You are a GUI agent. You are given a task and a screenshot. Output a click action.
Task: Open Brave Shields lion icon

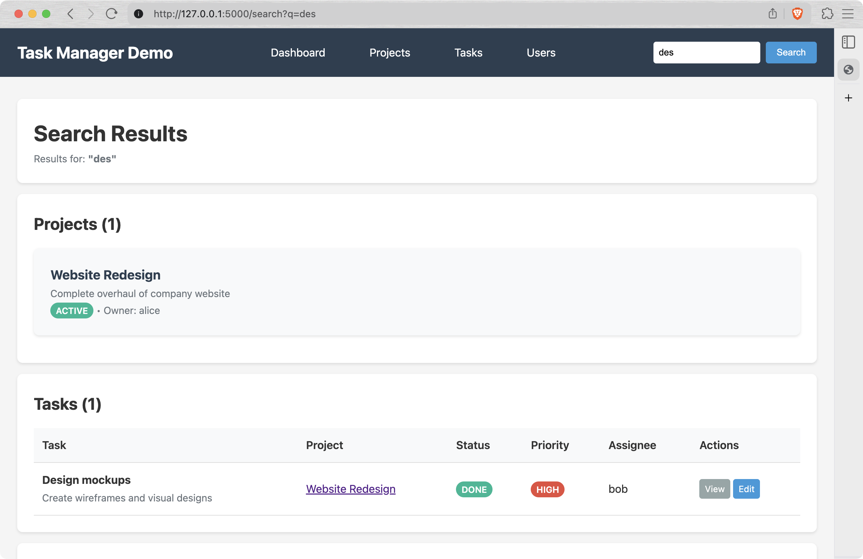pyautogui.click(x=798, y=14)
